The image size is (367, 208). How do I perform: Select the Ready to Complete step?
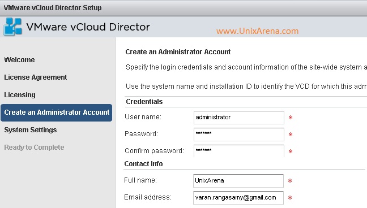pos(34,147)
